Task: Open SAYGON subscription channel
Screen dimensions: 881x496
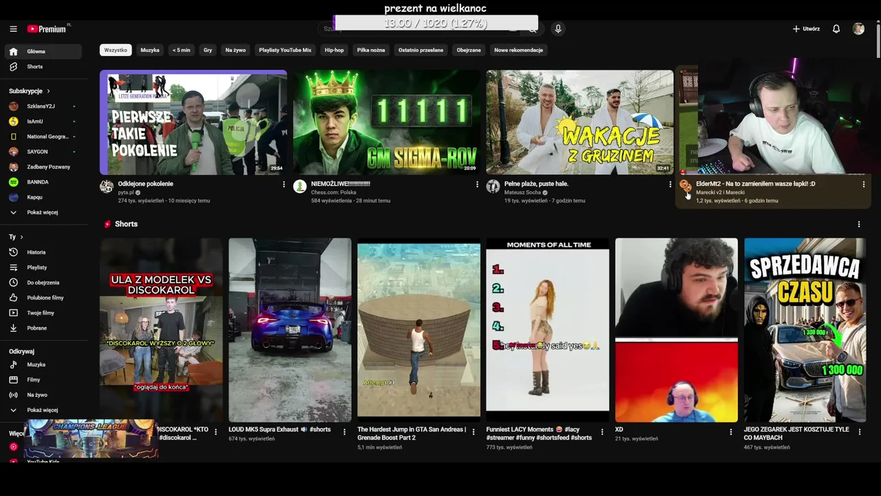Action: [43, 152]
